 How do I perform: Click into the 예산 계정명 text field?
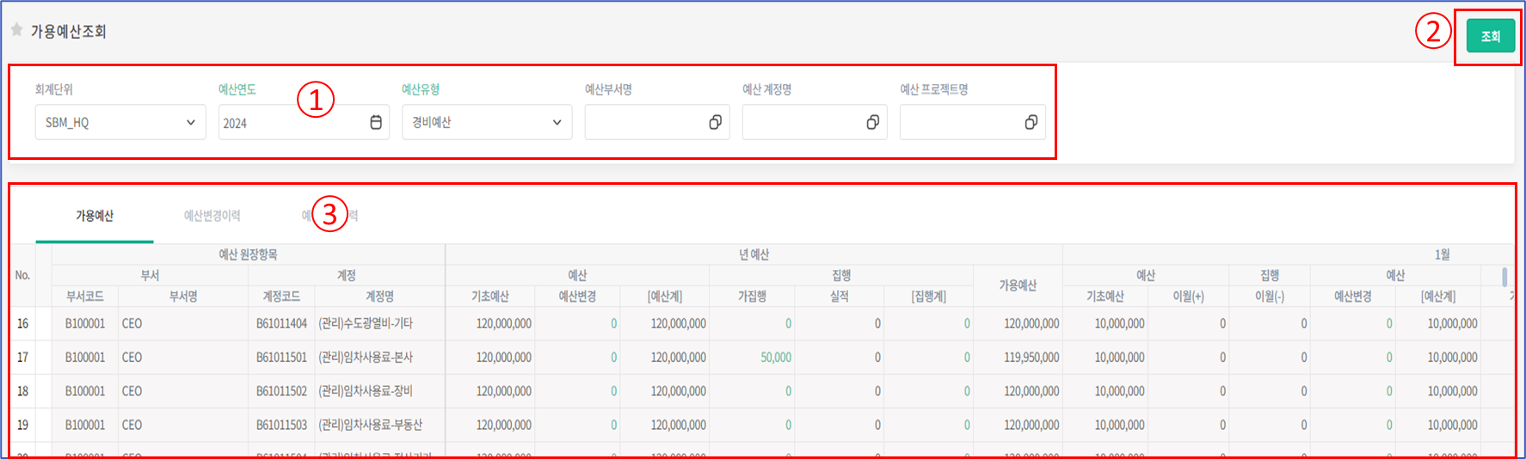803,123
